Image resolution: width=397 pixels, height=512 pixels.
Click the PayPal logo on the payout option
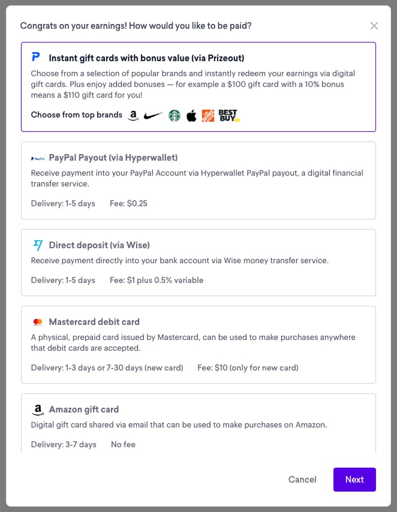(37, 158)
